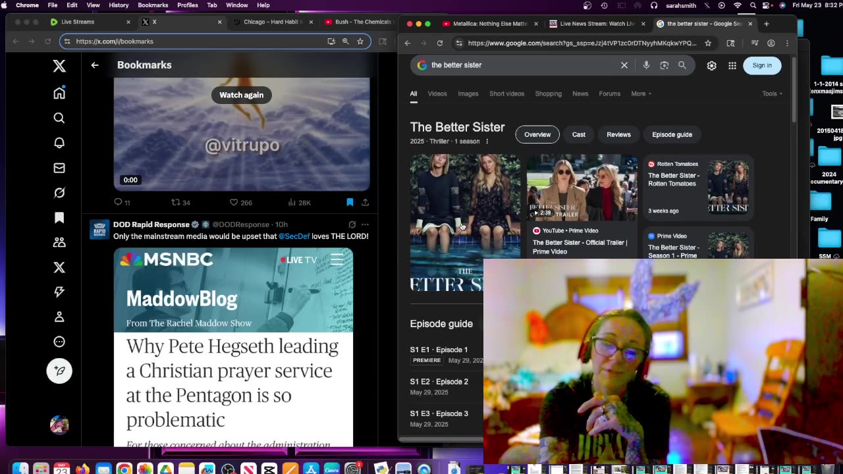The image size is (843, 474).
Task: Open Control Center in menu bar
Action: click(767, 5)
